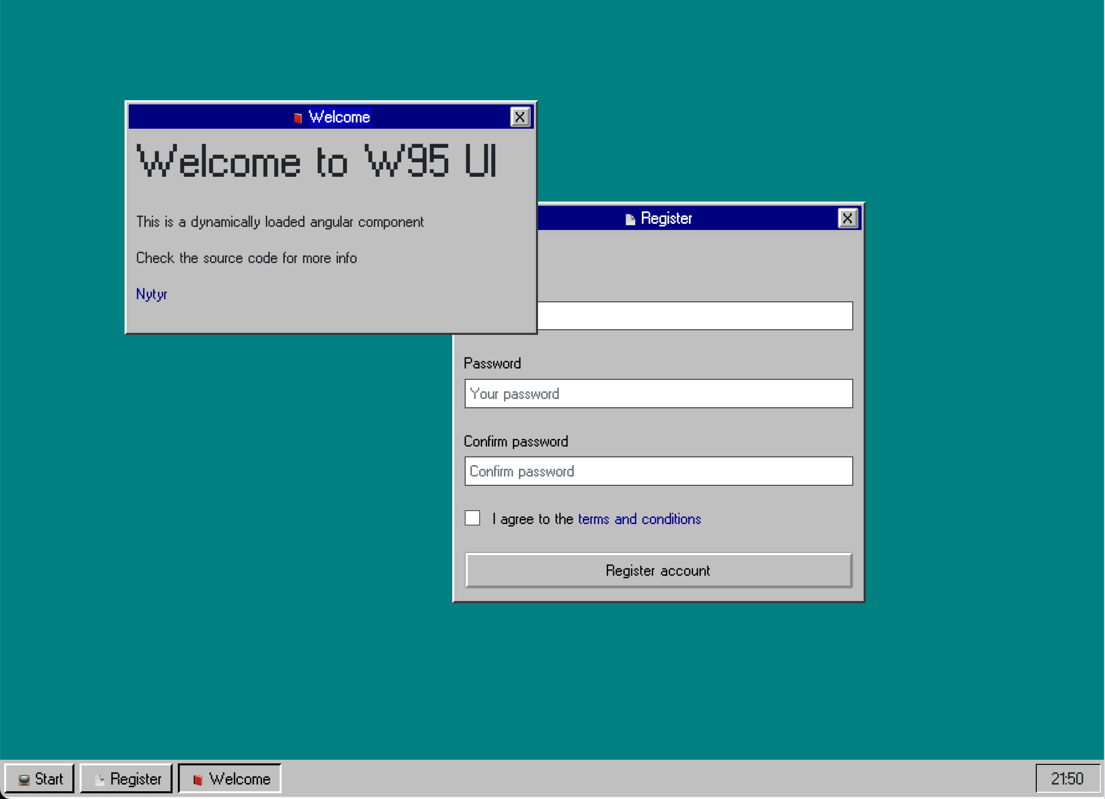Close the Welcome window
The height and width of the screenshot is (799, 1105).
coord(520,117)
